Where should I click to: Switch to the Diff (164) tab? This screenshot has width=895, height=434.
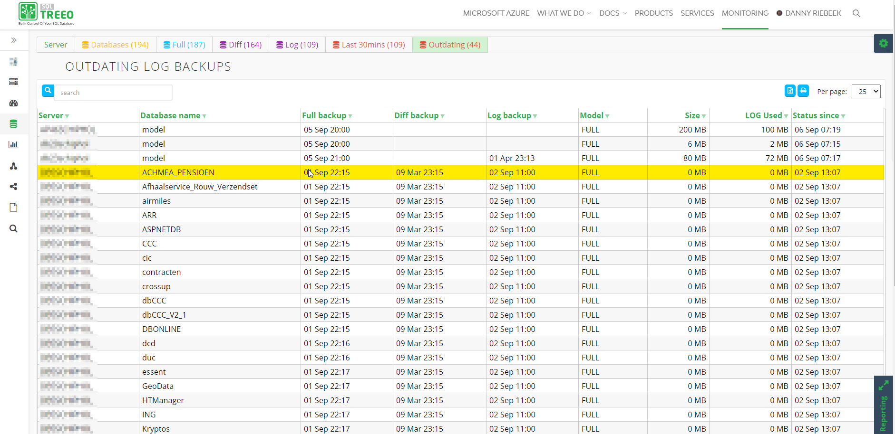[240, 44]
